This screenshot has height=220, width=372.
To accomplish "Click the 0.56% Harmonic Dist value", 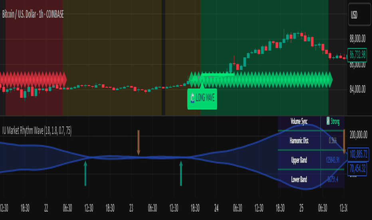I will [332, 141].
